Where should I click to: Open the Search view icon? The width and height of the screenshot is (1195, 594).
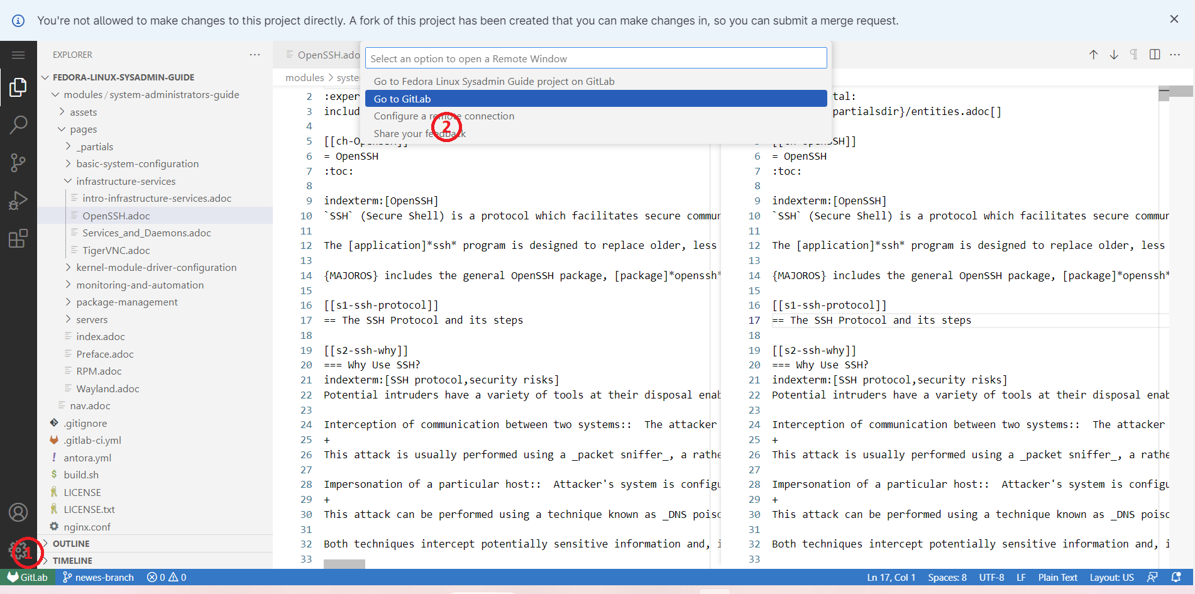[x=18, y=125]
